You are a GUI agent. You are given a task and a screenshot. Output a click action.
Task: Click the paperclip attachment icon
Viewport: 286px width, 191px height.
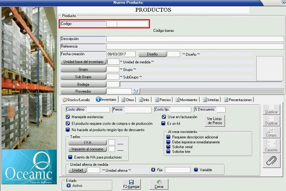271,160
